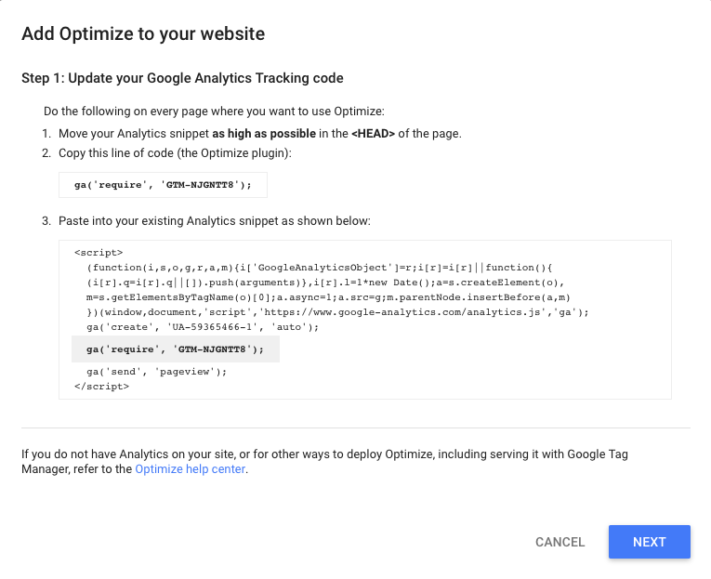Click the bold <HEAD> text

pos(373,133)
